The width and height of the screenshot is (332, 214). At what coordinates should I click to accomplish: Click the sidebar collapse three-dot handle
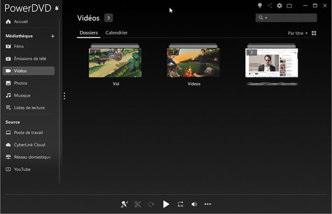click(64, 96)
